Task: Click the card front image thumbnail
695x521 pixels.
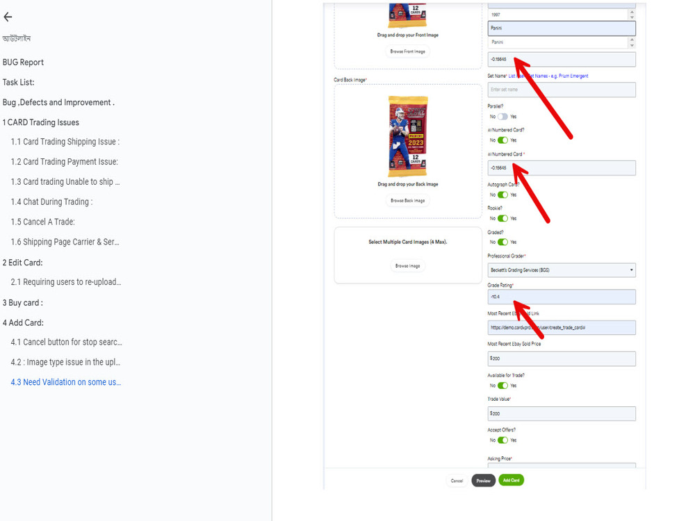Action: tap(408, 15)
